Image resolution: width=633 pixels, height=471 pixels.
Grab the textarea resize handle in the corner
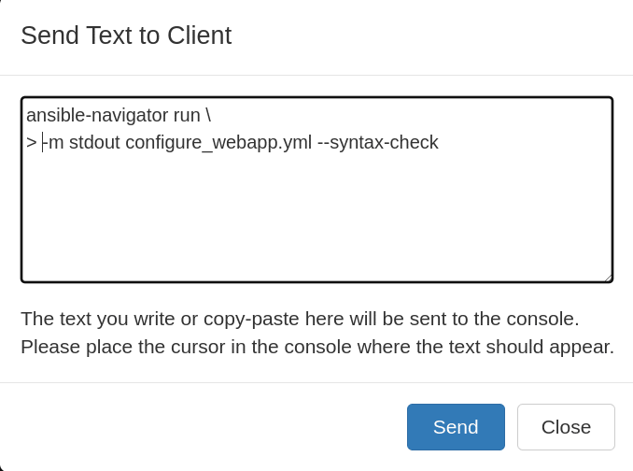(609, 278)
